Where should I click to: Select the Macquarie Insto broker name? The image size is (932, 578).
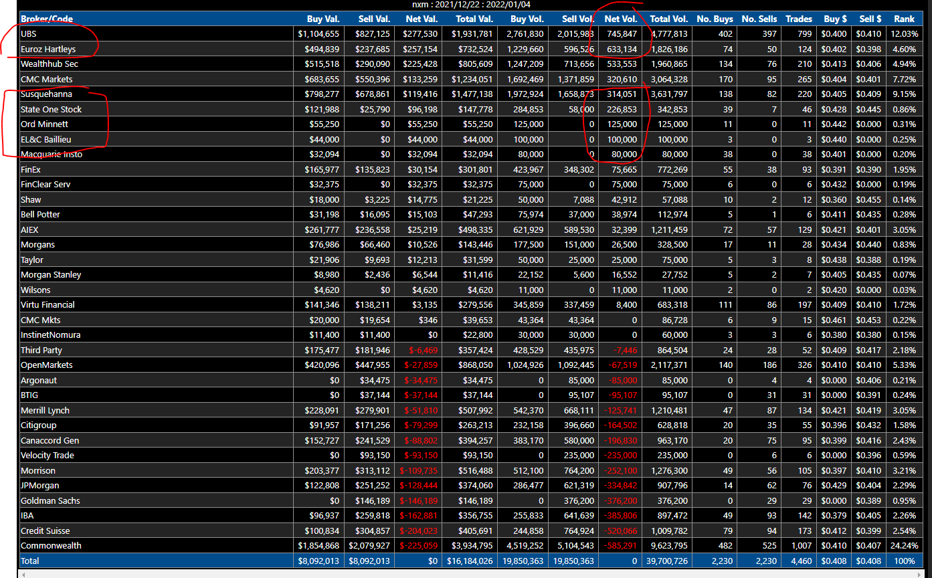(x=52, y=154)
